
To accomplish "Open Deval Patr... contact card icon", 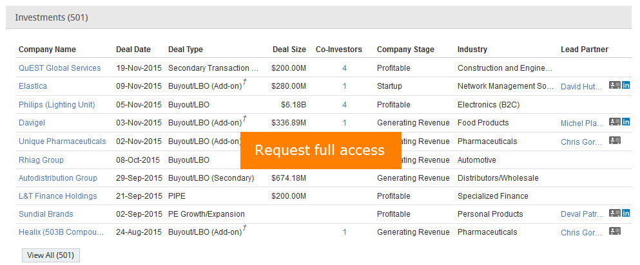I will (615, 212).
